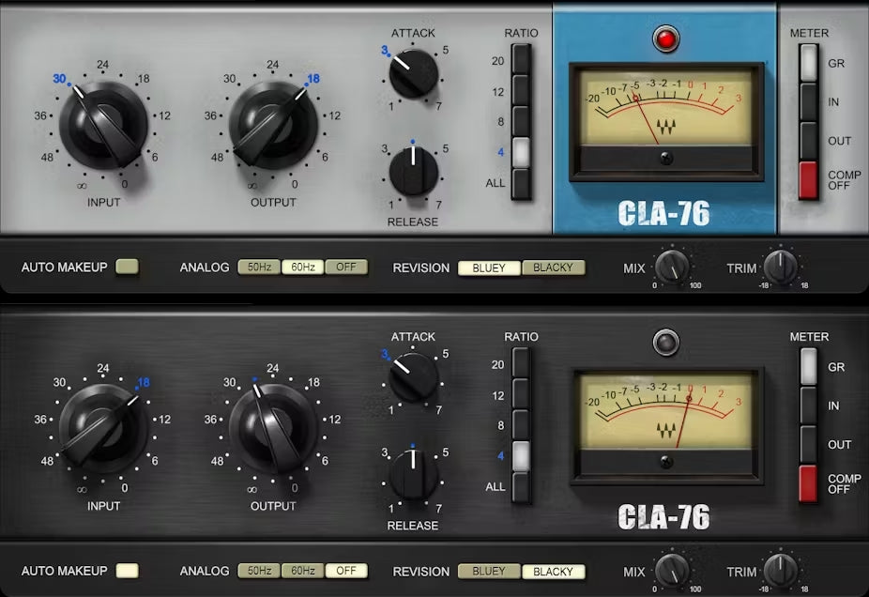Select ratio ALL on the bottom compressor
Viewport: 869px width, 597px height.
tap(521, 486)
